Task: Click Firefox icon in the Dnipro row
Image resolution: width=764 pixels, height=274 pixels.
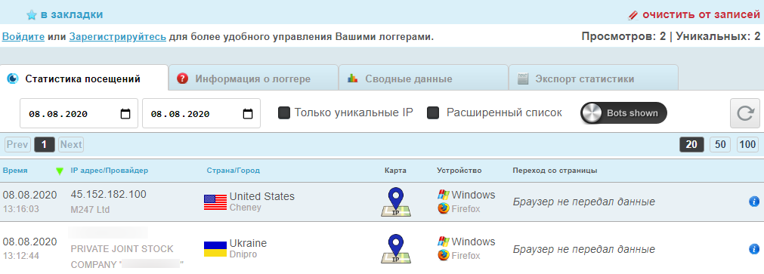Action: [x=443, y=255]
